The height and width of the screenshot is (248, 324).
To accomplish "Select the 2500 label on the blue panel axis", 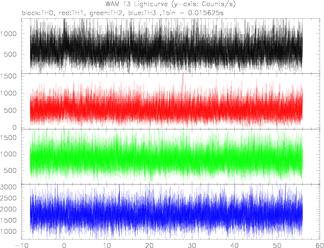I will click(8, 198).
